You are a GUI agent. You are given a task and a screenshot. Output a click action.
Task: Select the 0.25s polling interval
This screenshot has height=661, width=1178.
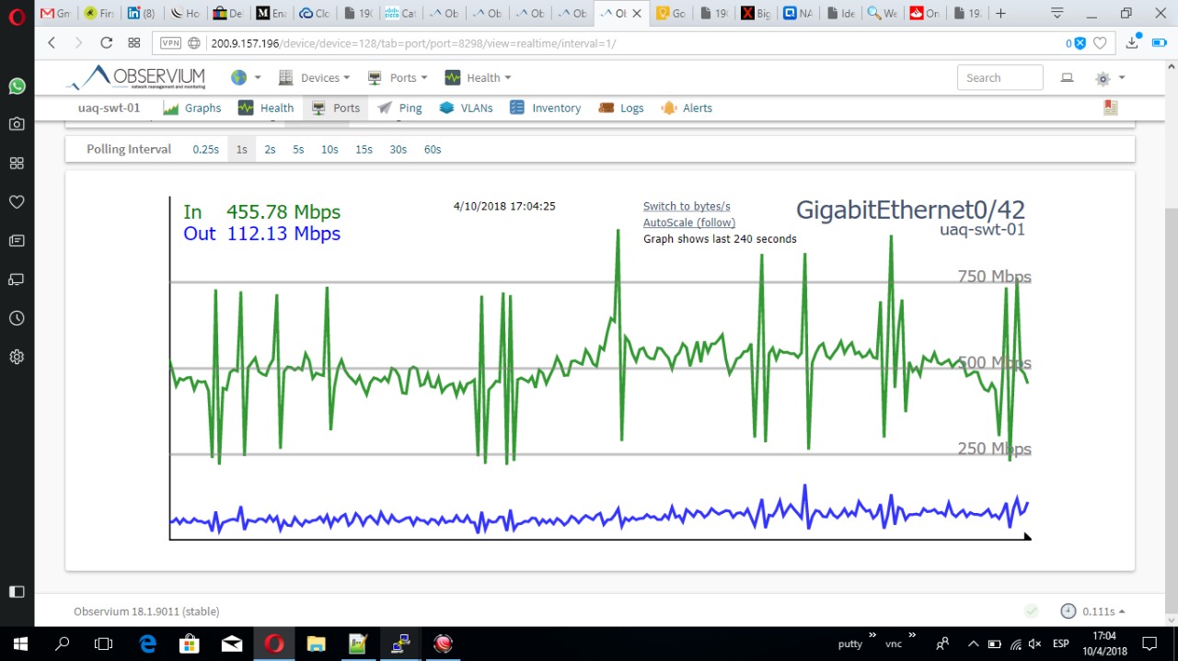click(205, 149)
